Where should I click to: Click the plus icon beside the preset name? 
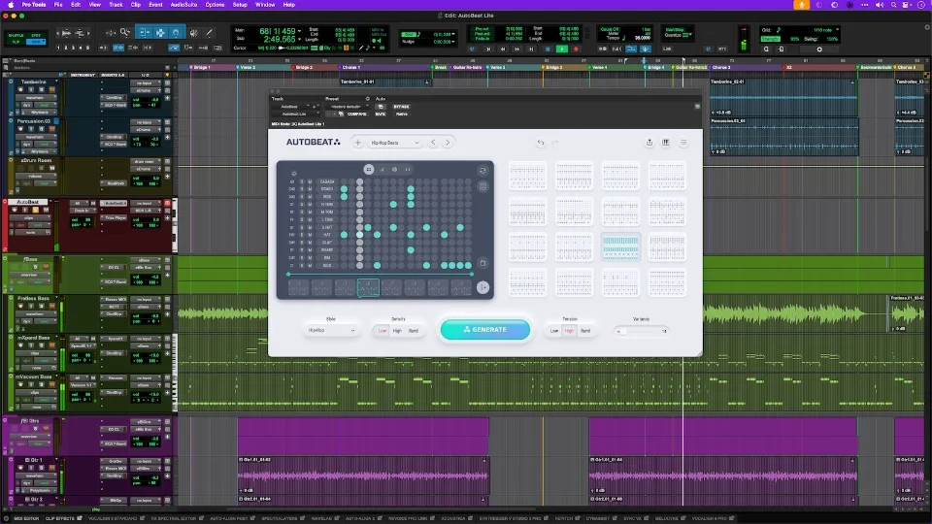point(357,143)
